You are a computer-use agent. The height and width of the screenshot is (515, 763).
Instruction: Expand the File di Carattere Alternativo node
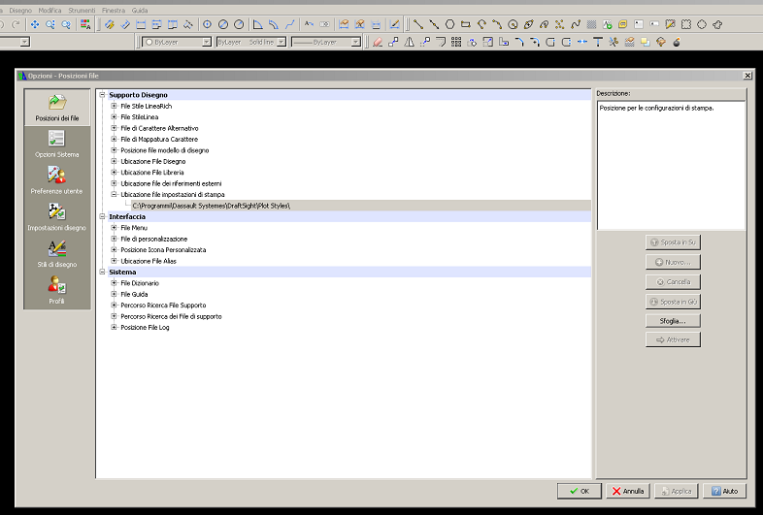click(114, 128)
